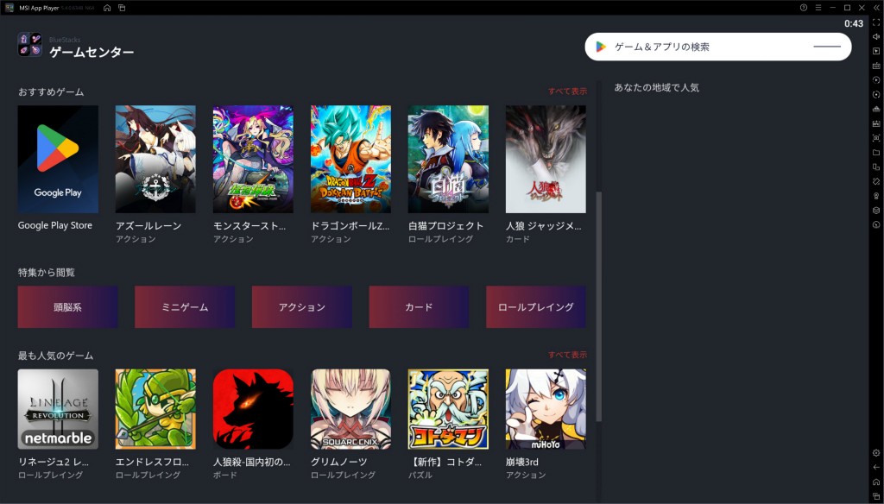Click the stacked layers icon in sidebar
This screenshot has height=504, width=884.
876,211
